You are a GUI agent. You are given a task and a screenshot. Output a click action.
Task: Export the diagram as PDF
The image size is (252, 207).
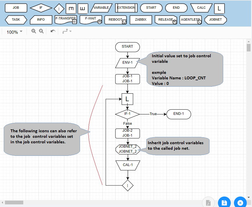(x=208, y=203)
